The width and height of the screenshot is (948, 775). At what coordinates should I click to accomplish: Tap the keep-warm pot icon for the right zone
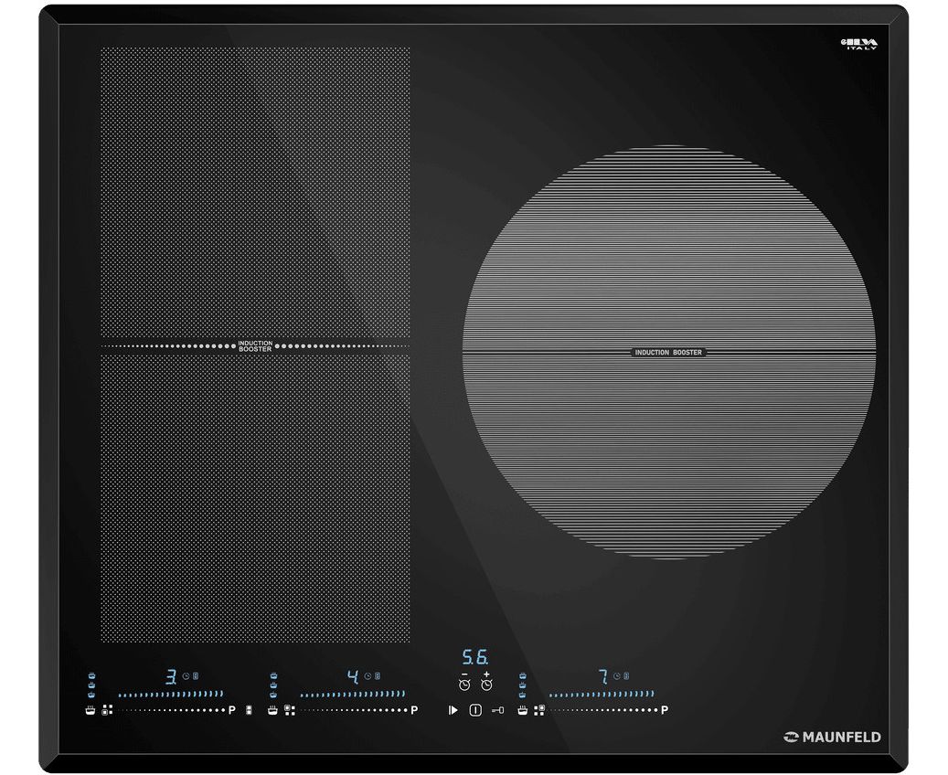(x=523, y=709)
